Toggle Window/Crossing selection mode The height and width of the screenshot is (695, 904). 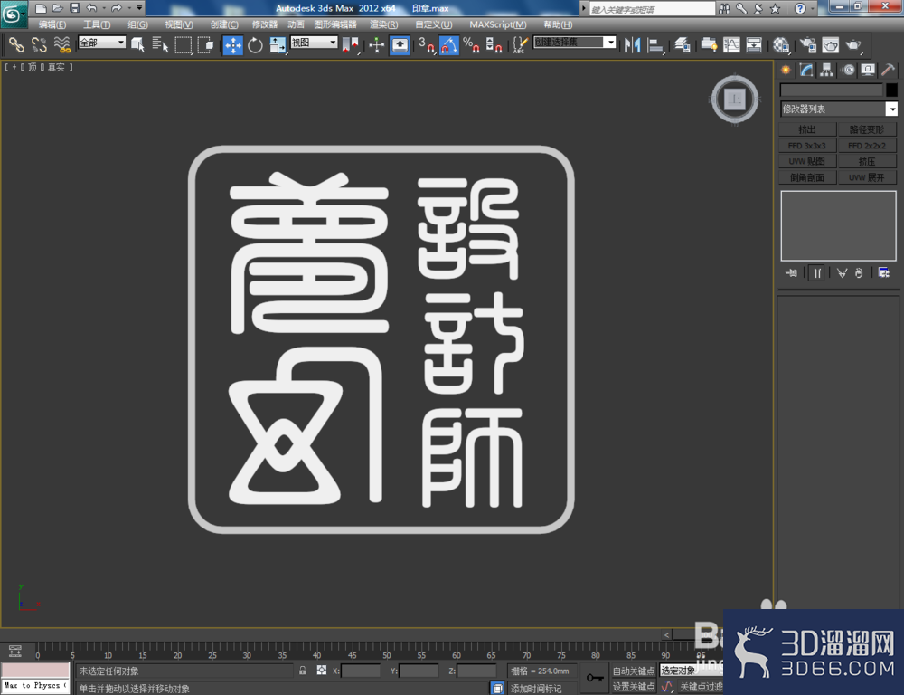pyautogui.click(x=205, y=44)
